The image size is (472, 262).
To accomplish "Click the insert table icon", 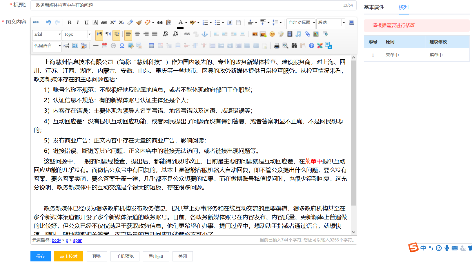I will (151, 46).
